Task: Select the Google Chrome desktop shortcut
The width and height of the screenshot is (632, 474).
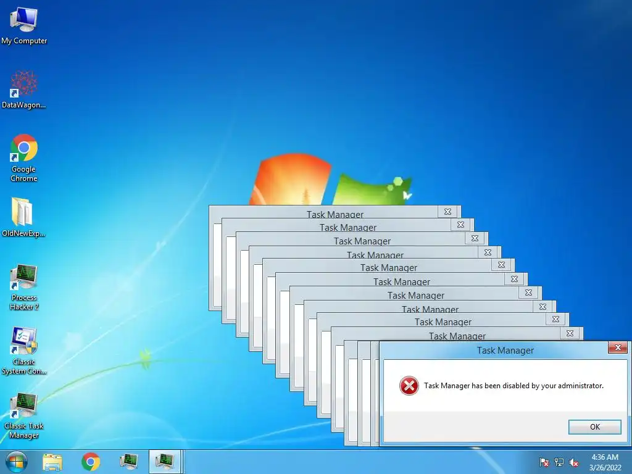Action: click(24, 158)
